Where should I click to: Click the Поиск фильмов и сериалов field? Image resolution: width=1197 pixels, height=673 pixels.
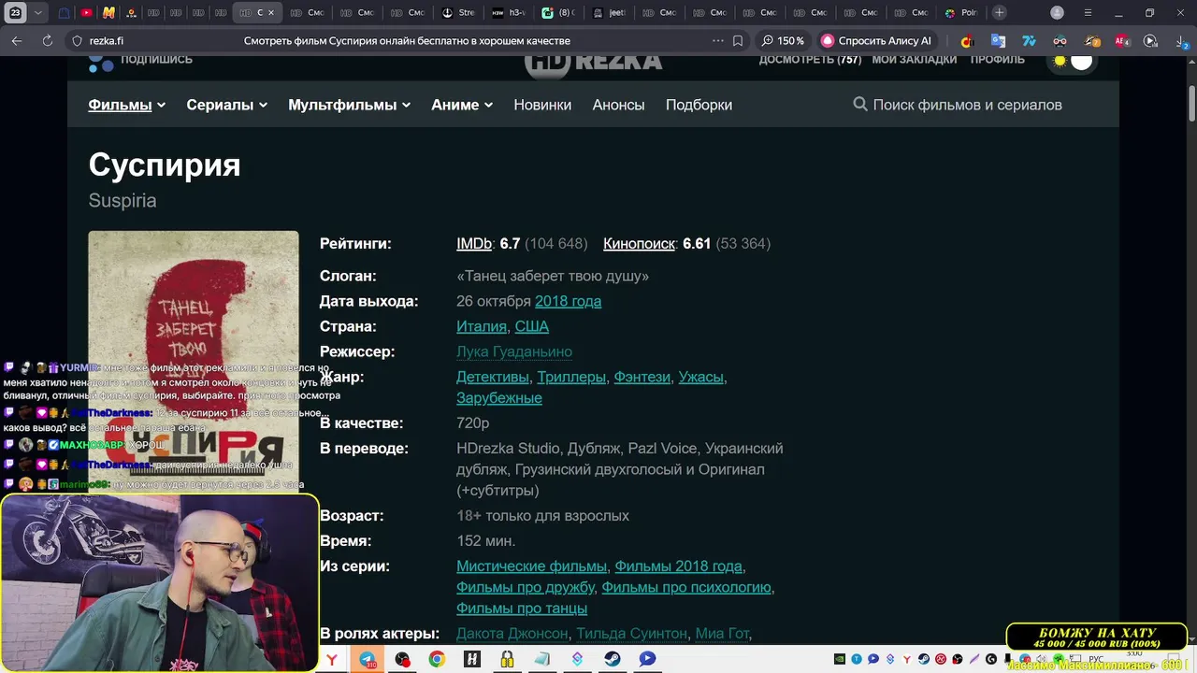967,105
